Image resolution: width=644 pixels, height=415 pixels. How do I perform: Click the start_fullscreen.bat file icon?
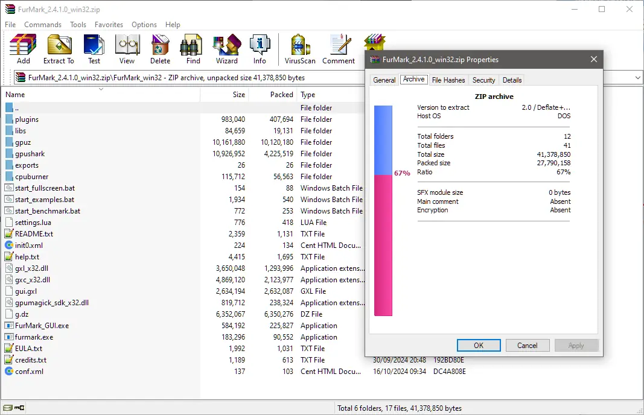(x=9, y=188)
